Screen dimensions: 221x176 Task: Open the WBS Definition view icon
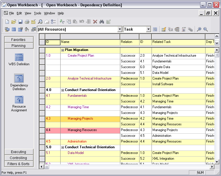[19, 58]
